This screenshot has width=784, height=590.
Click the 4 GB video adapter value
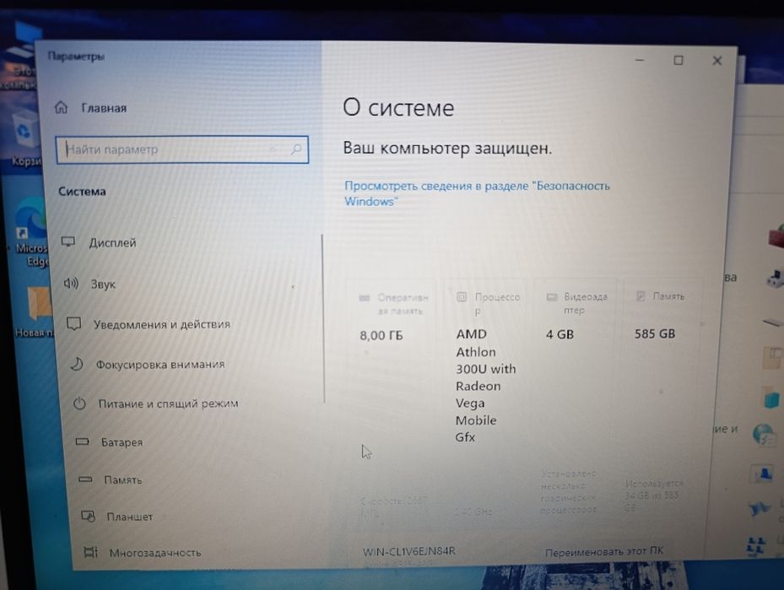click(x=560, y=334)
